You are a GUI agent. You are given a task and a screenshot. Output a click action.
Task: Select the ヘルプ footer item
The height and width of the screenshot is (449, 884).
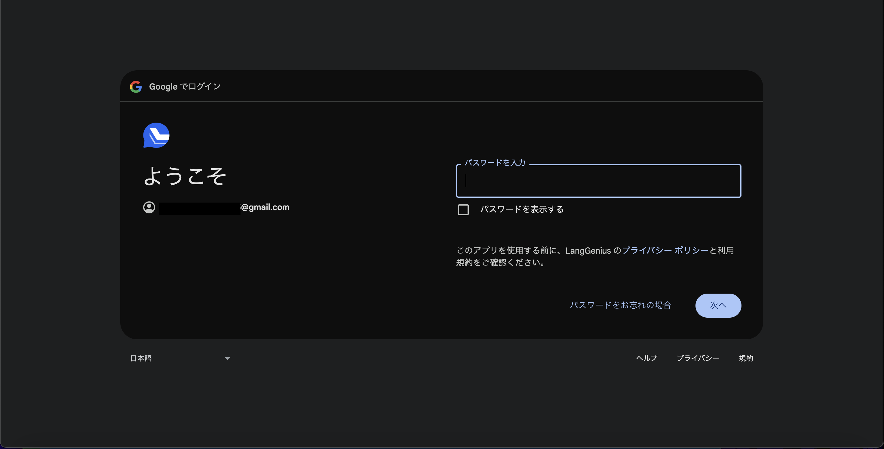(x=646, y=358)
